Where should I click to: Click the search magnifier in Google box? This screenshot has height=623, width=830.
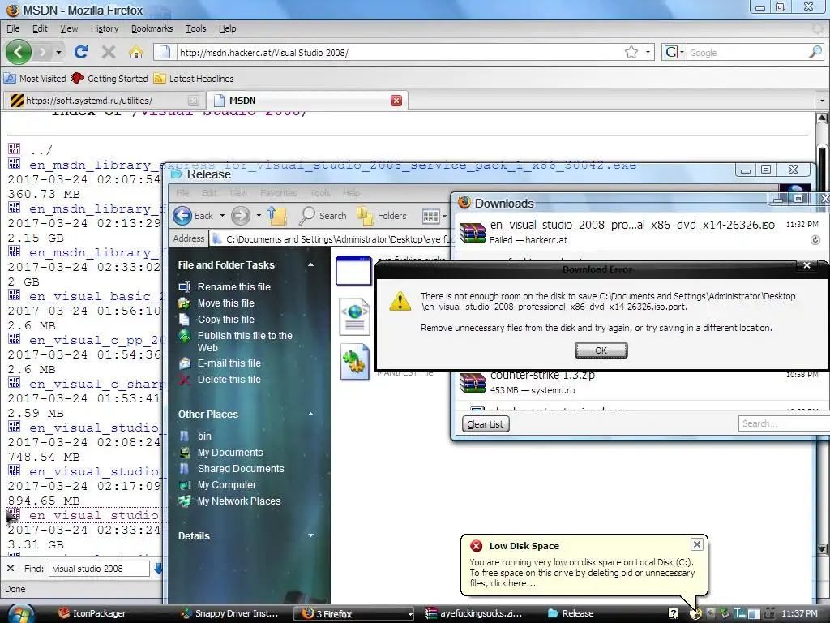[x=815, y=52]
